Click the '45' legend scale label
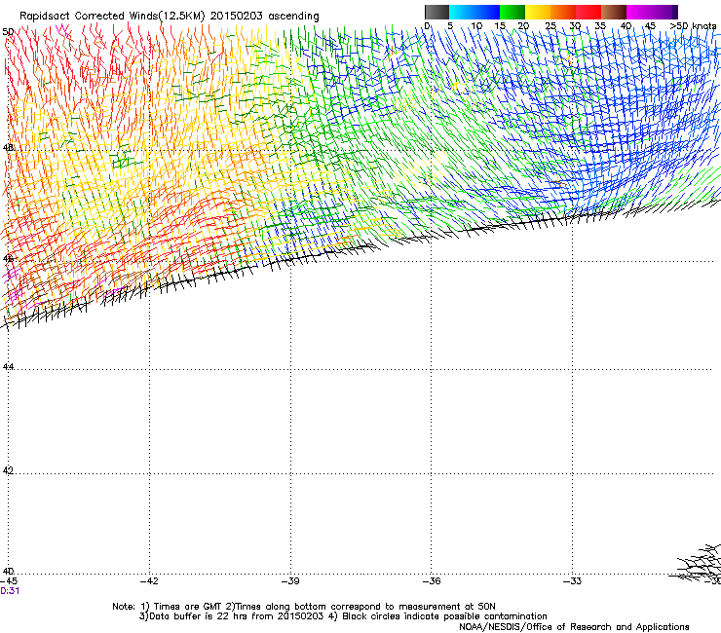The image size is (721, 633). coord(650,26)
